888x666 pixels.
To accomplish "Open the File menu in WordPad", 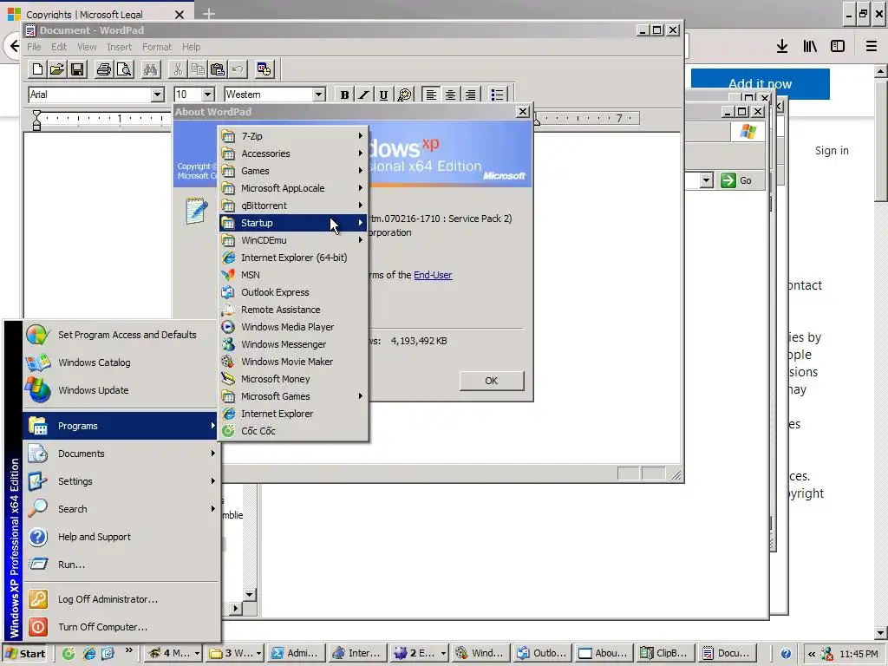I will pos(34,47).
